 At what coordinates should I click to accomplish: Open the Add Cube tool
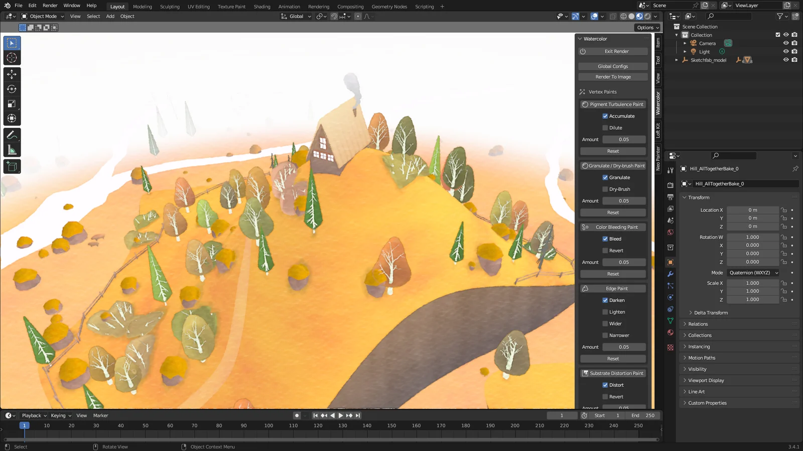pos(12,166)
